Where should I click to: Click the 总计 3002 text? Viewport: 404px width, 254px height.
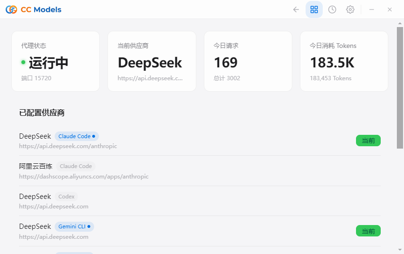coord(227,78)
